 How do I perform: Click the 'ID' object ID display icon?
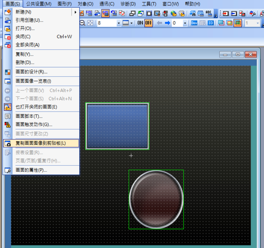pos(211,23)
